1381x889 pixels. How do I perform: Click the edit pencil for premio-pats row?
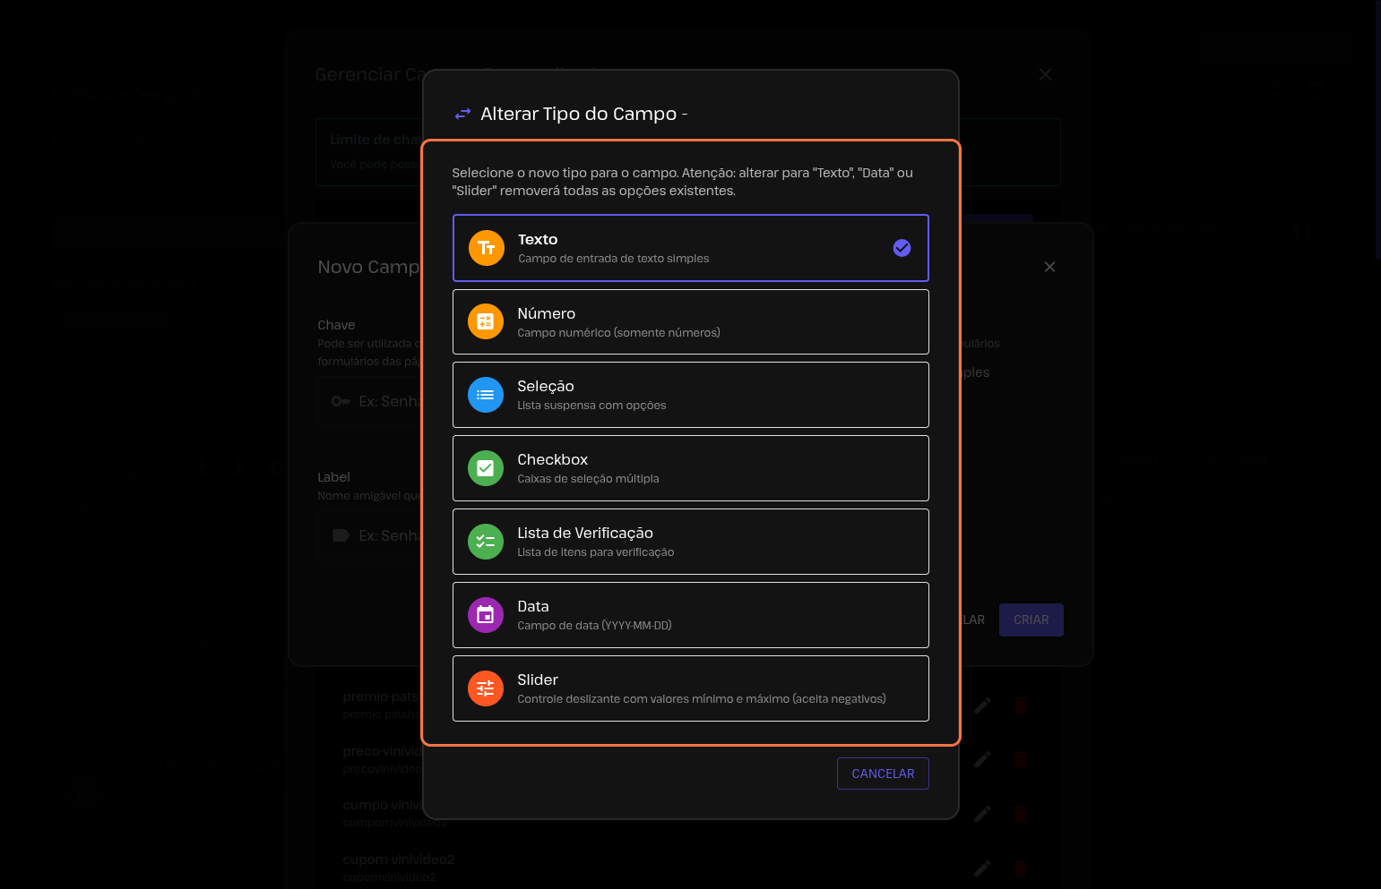[x=982, y=705]
